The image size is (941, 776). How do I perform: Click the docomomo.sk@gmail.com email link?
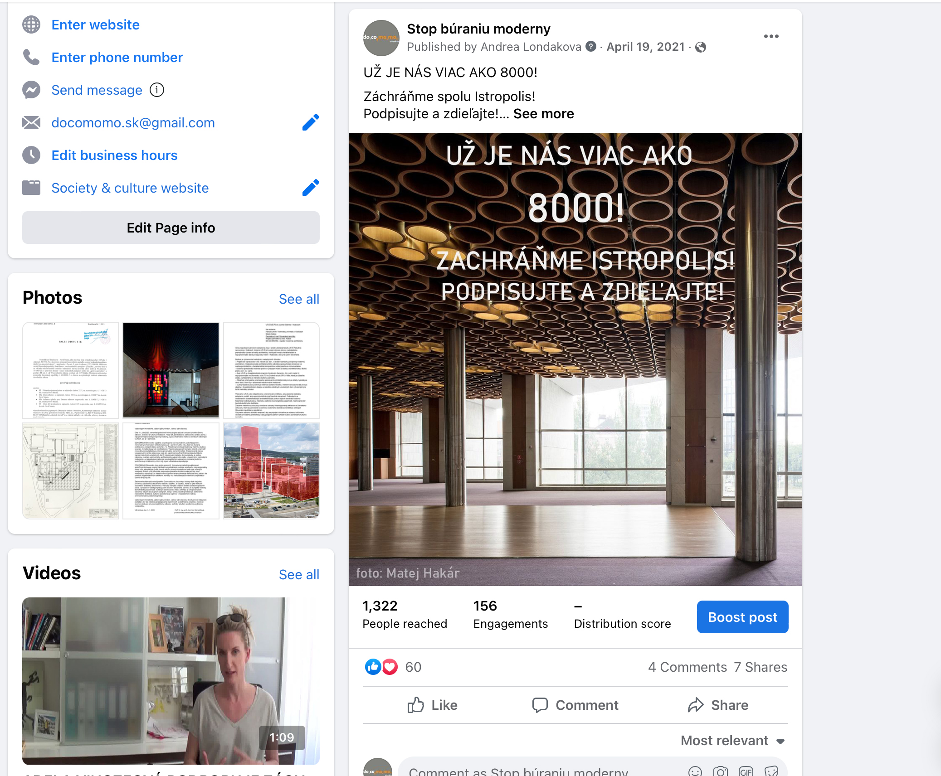pyautogui.click(x=133, y=122)
